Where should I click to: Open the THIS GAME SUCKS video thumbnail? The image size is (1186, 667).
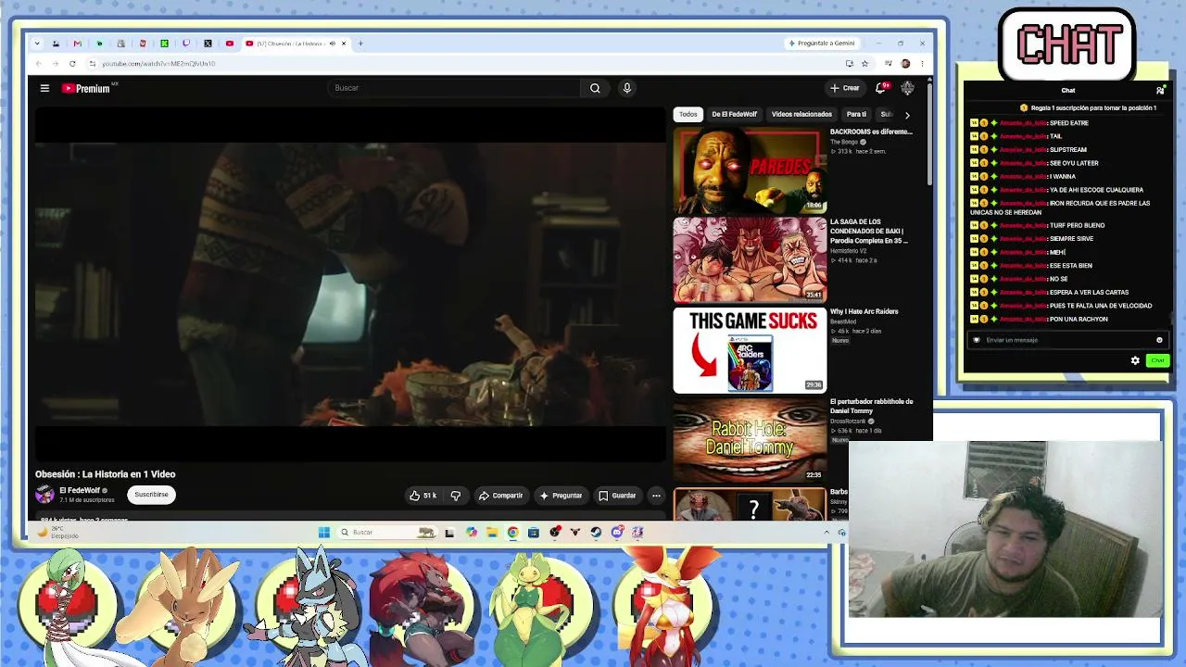pyautogui.click(x=750, y=350)
